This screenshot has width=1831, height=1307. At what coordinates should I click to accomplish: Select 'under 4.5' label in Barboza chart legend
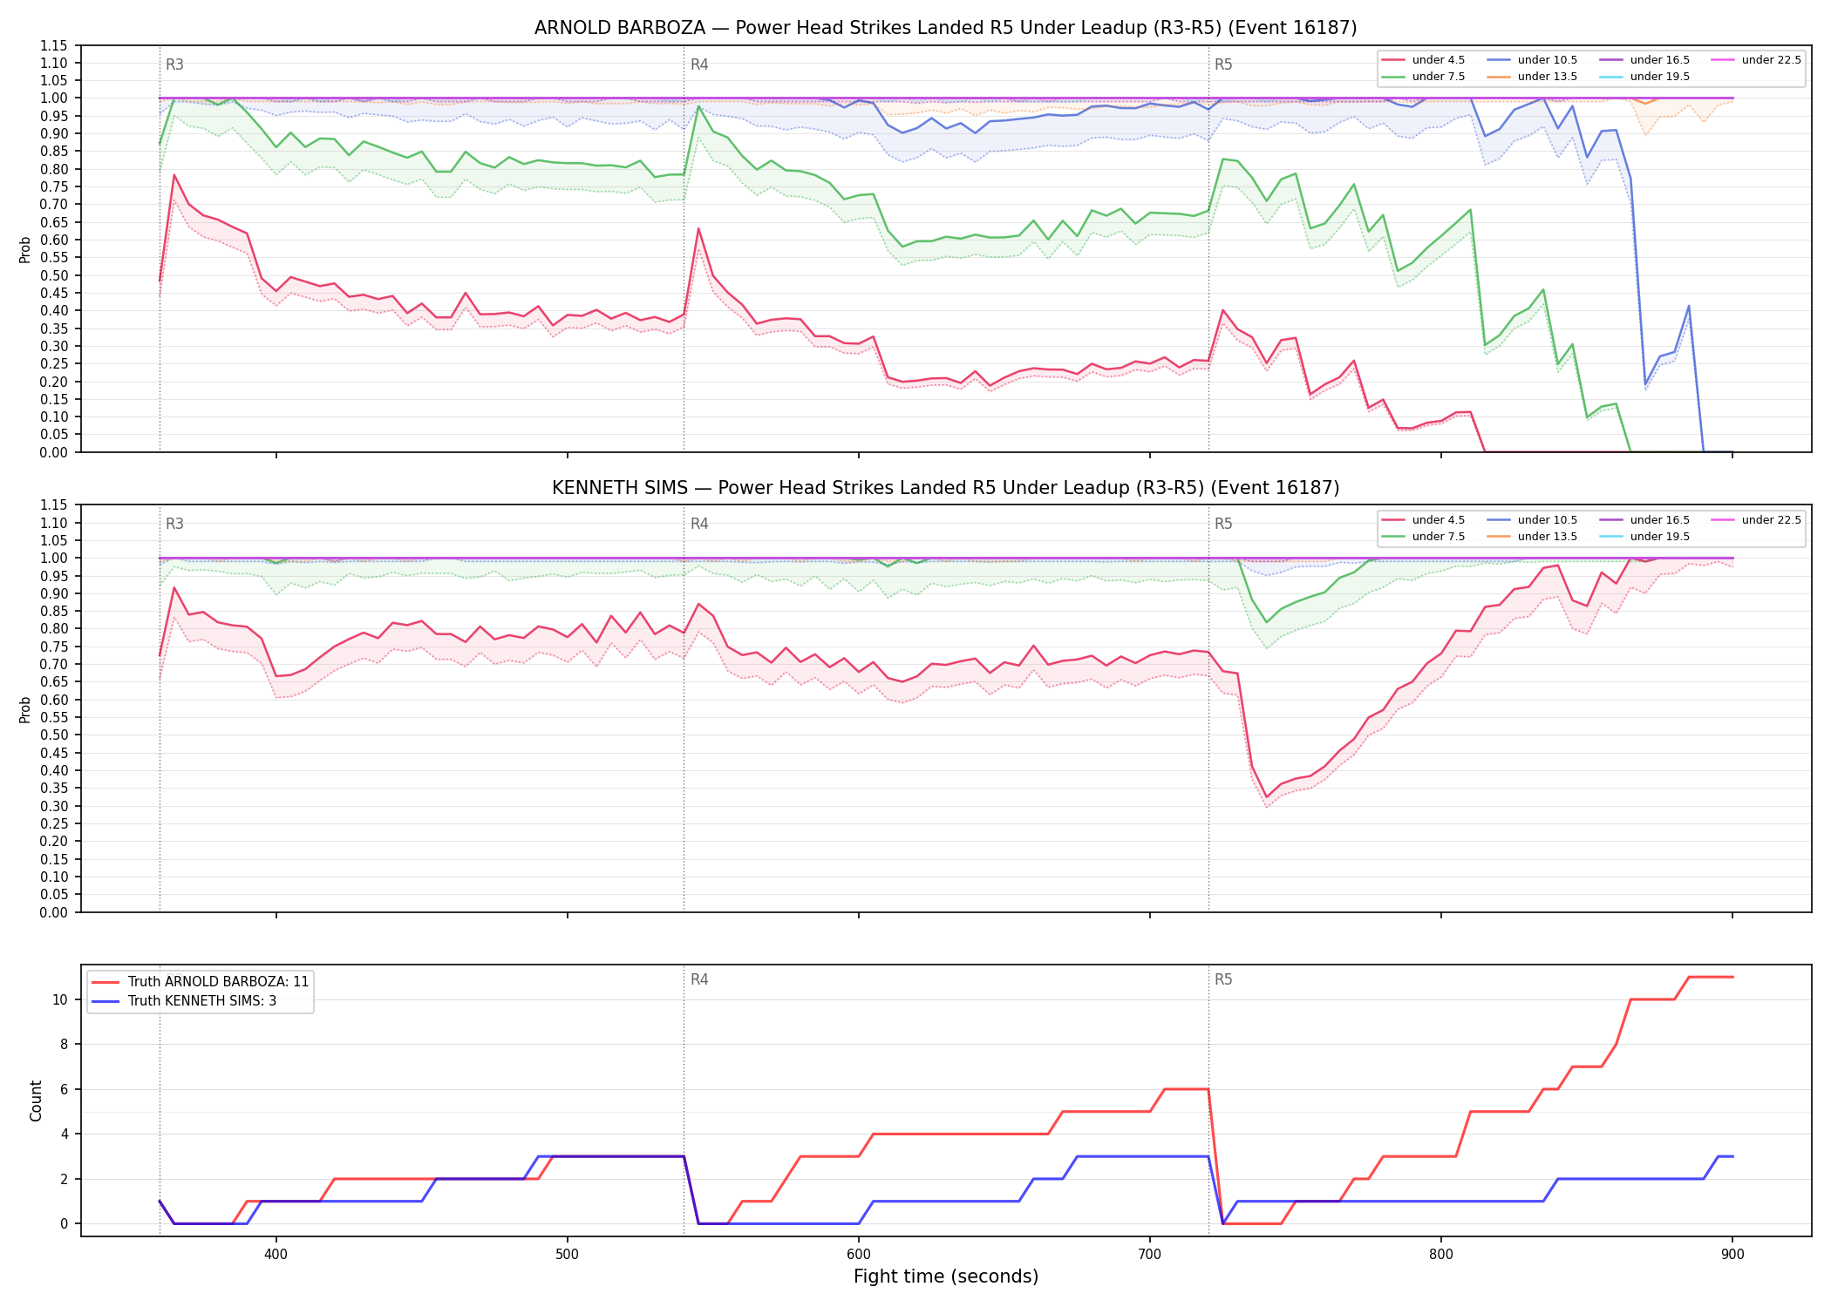pos(1439,60)
